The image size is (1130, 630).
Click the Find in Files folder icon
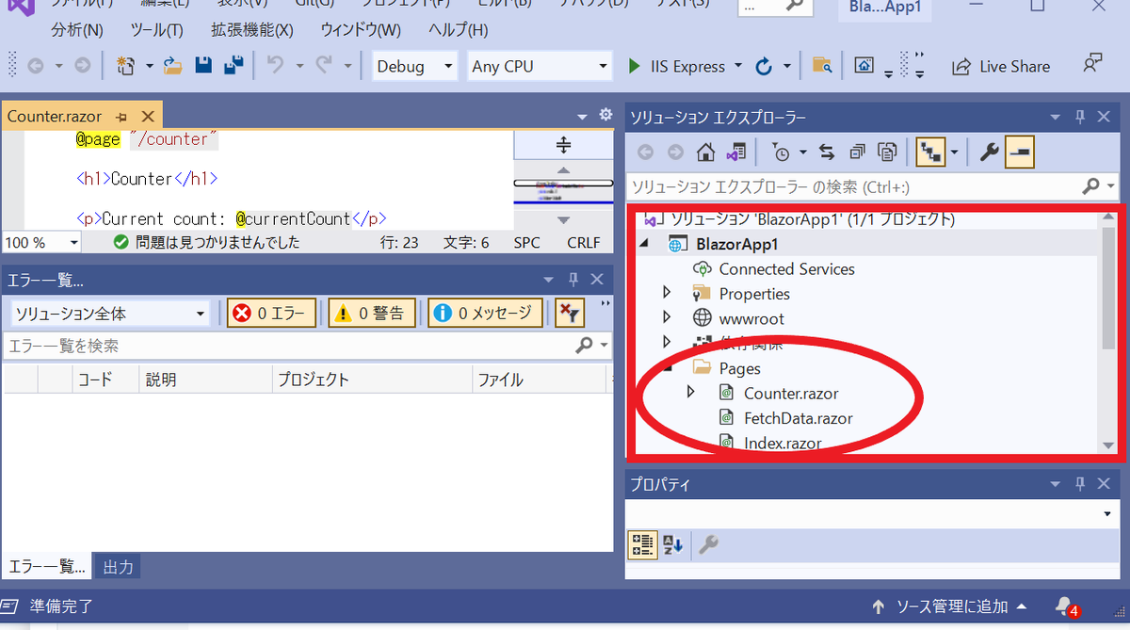[x=822, y=66]
